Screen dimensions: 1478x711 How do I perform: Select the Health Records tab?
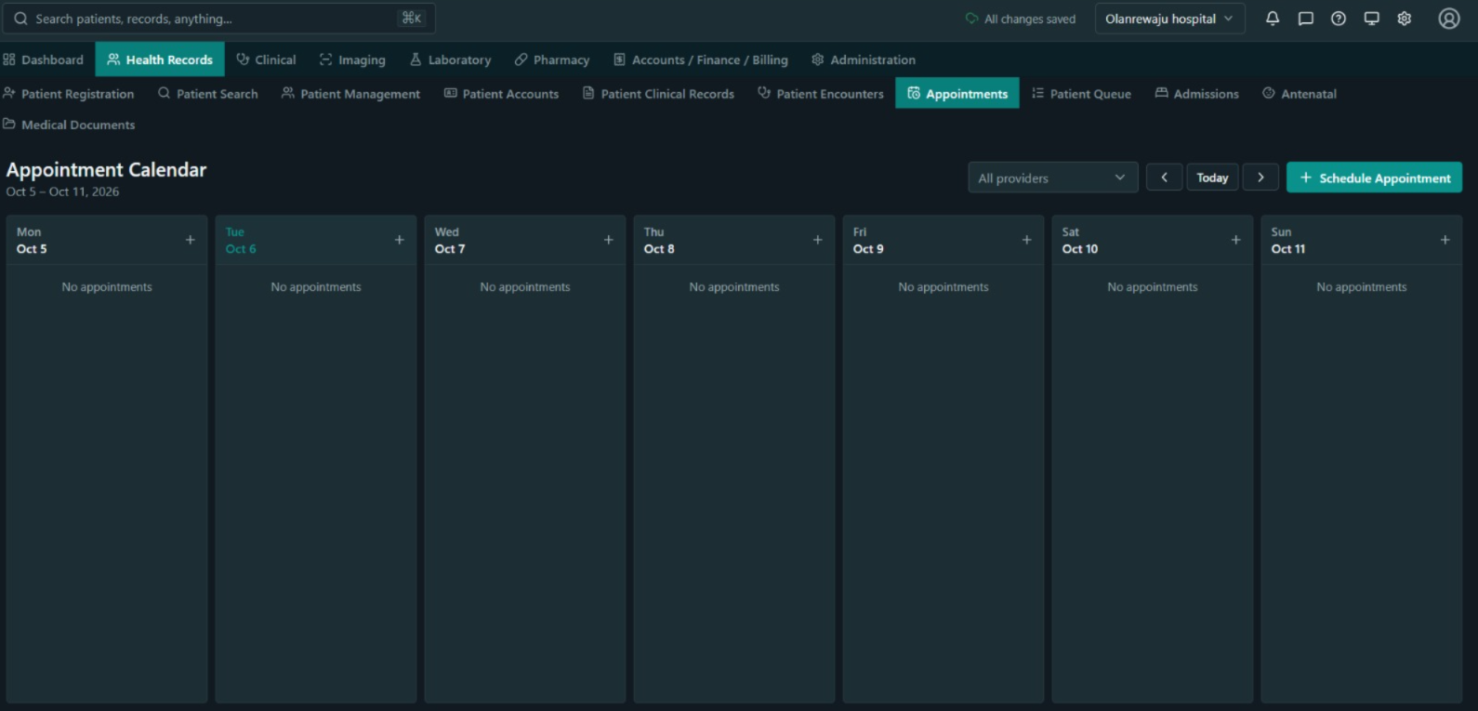pos(160,59)
